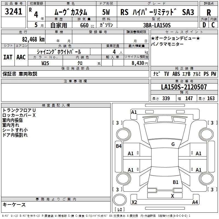Click grade RS ハイパーリミテッド SA3
Image resolution: width=219 pixels, height=219 pixels.
[157, 12]
